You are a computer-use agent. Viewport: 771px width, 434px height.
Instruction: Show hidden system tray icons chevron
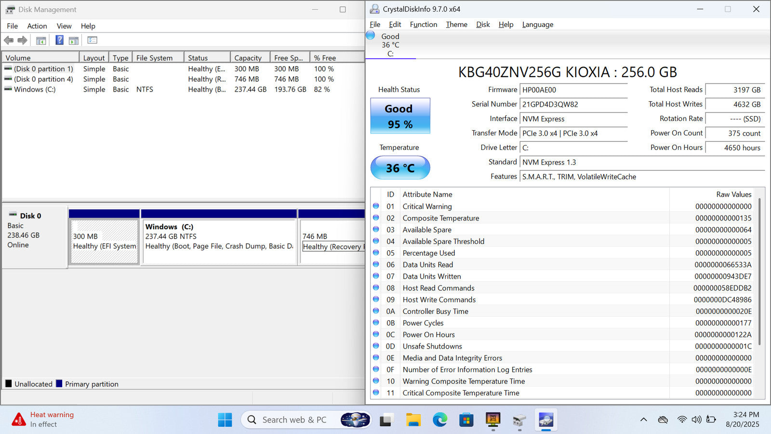coord(643,420)
